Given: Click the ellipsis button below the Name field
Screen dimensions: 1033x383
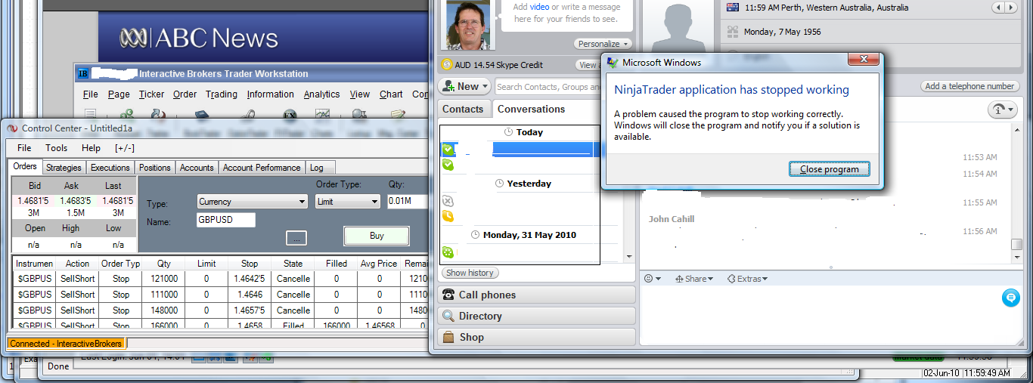Looking at the screenshot, I should coord(296,238).
